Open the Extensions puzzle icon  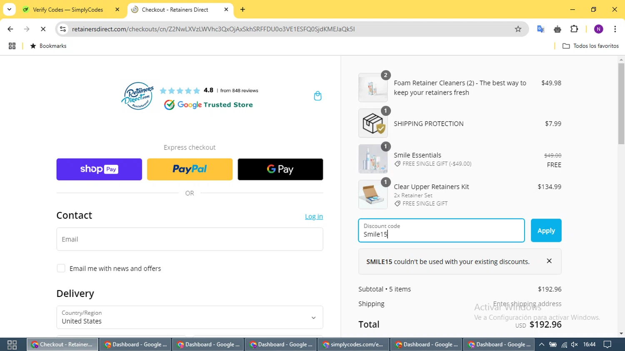[x=574, y=29]
